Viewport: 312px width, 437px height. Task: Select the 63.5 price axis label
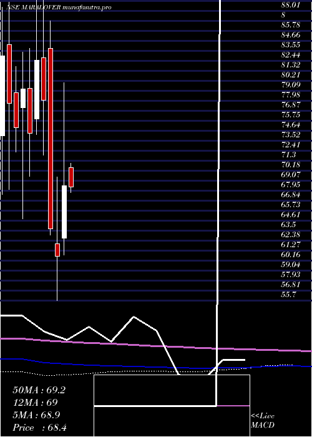[289, 224]
